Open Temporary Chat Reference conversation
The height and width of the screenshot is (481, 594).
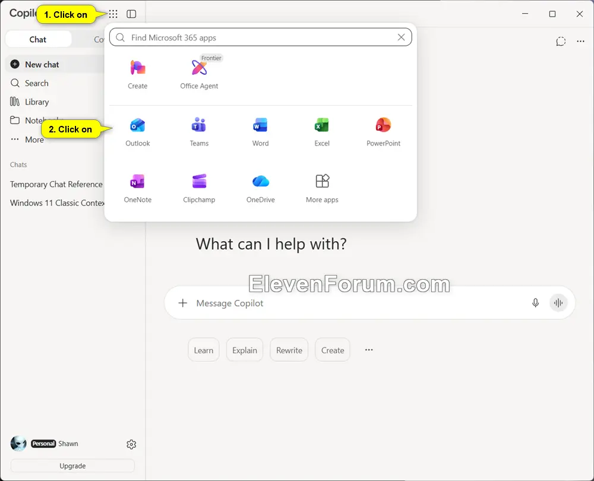pyautogui.click(x=56, y=185)
